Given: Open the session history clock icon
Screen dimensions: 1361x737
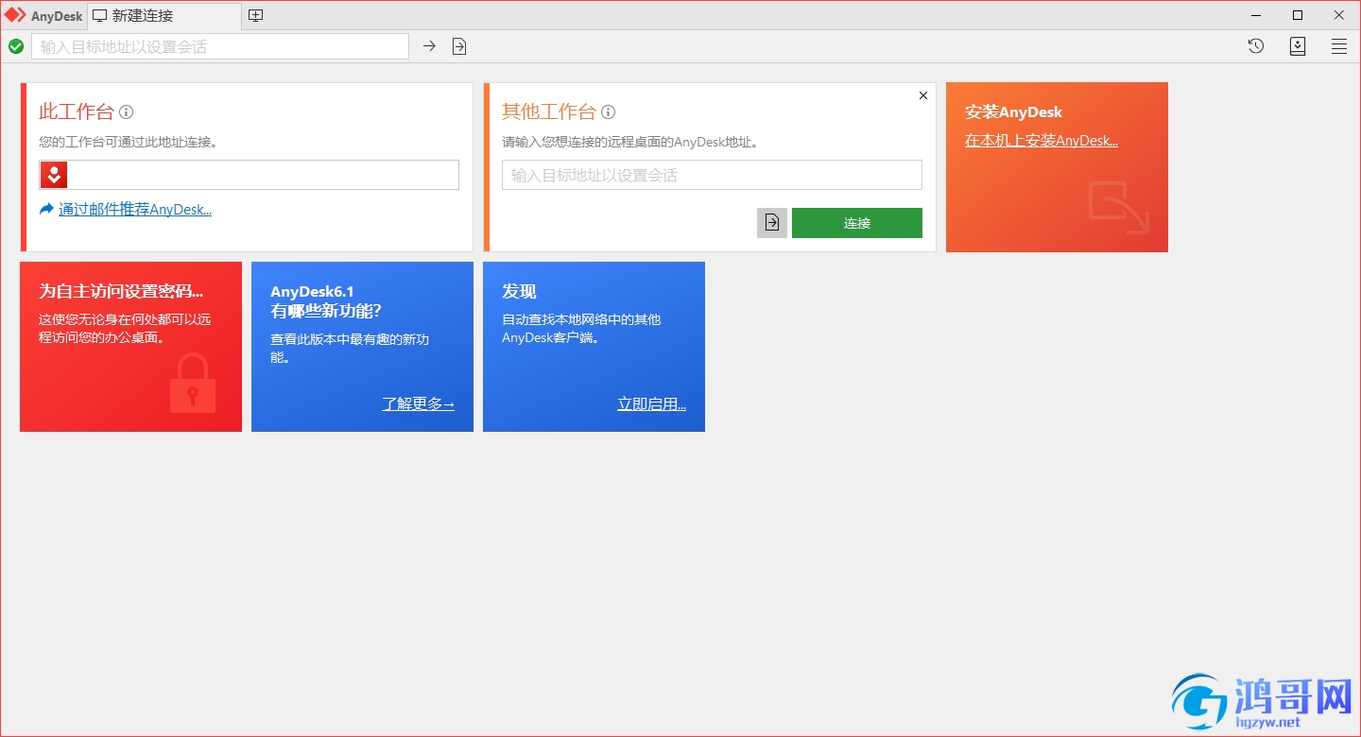Looking at the screenshot, I should [1256, 46].
